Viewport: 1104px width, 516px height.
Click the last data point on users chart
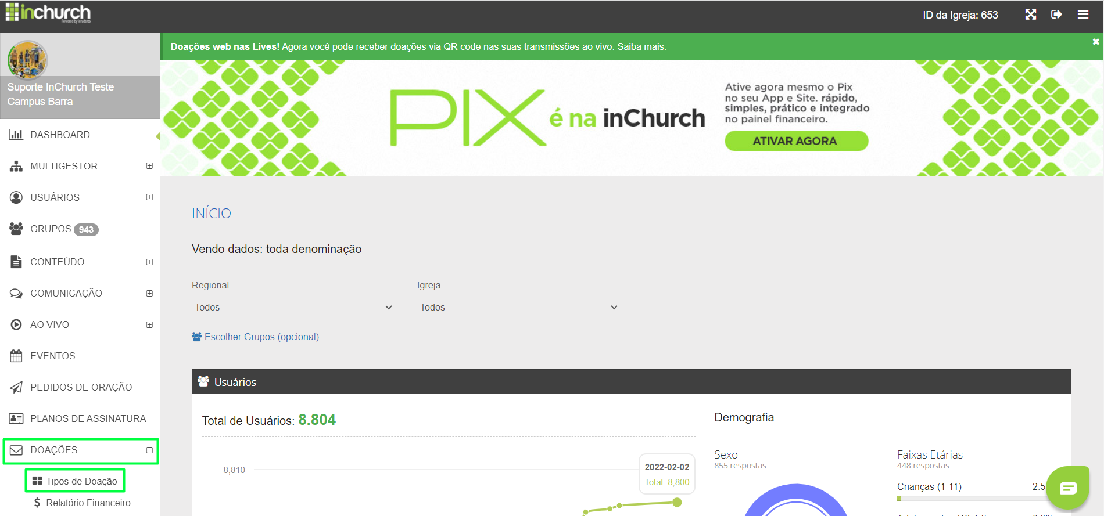coord(677,502)
